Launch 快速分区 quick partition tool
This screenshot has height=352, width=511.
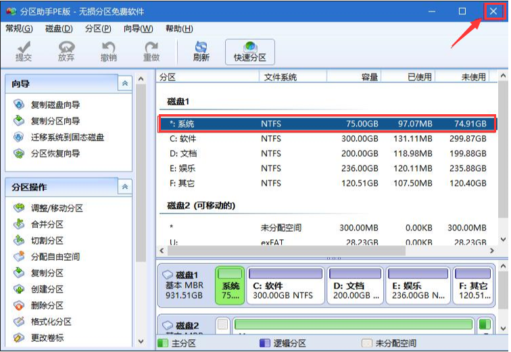(250, 51)
